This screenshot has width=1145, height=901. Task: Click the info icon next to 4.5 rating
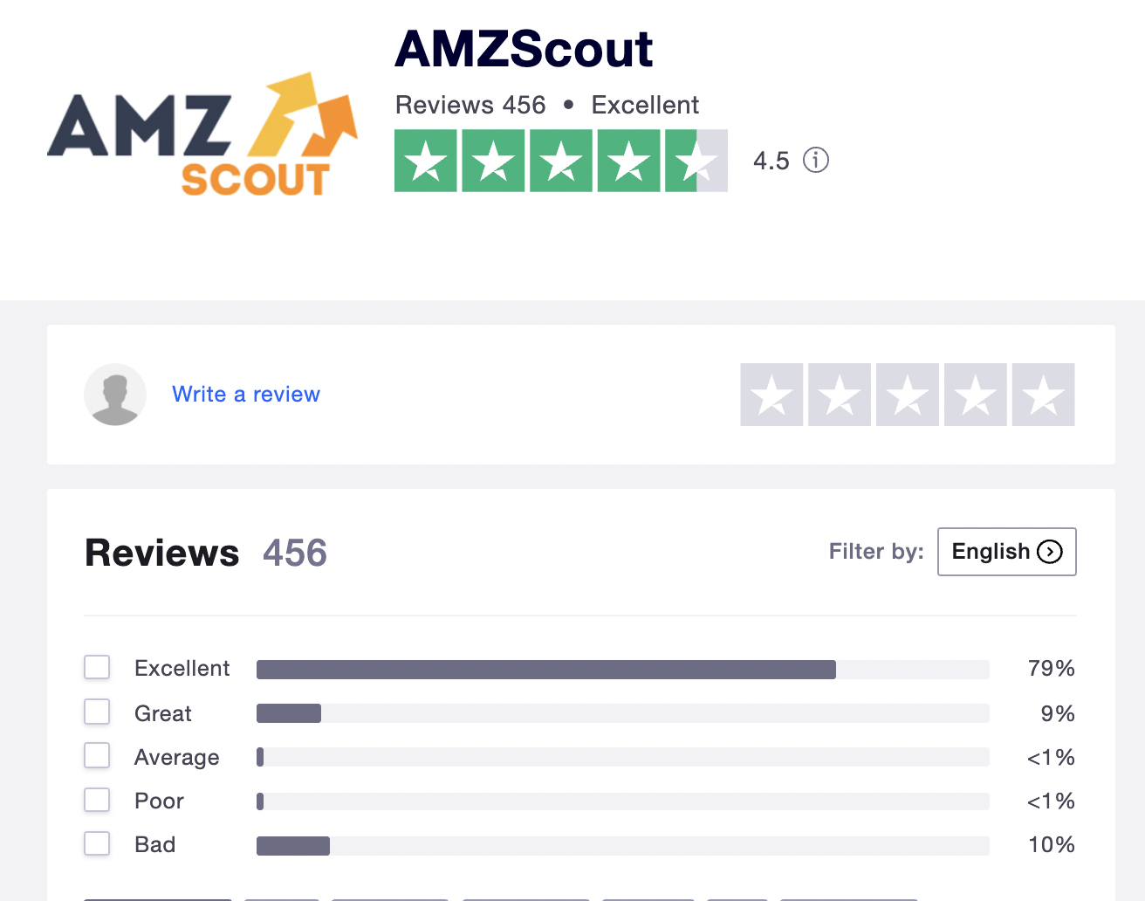(816, 160)
